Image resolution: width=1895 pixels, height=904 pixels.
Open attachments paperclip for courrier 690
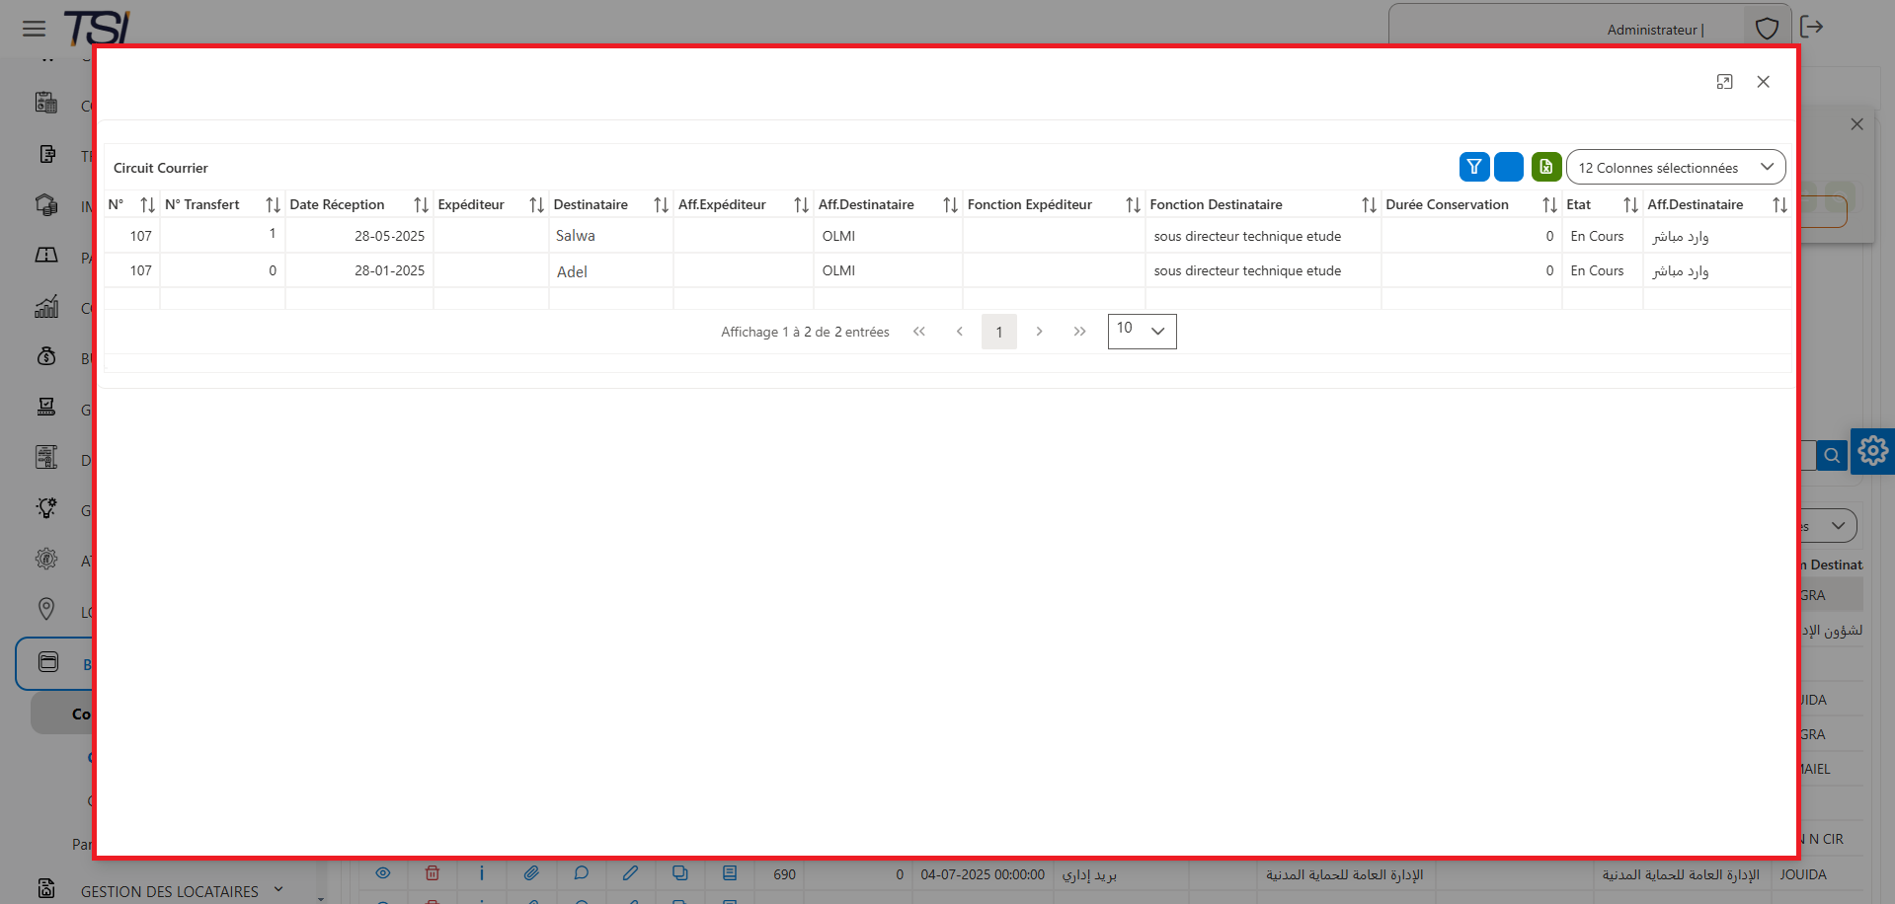click(531, 873)
